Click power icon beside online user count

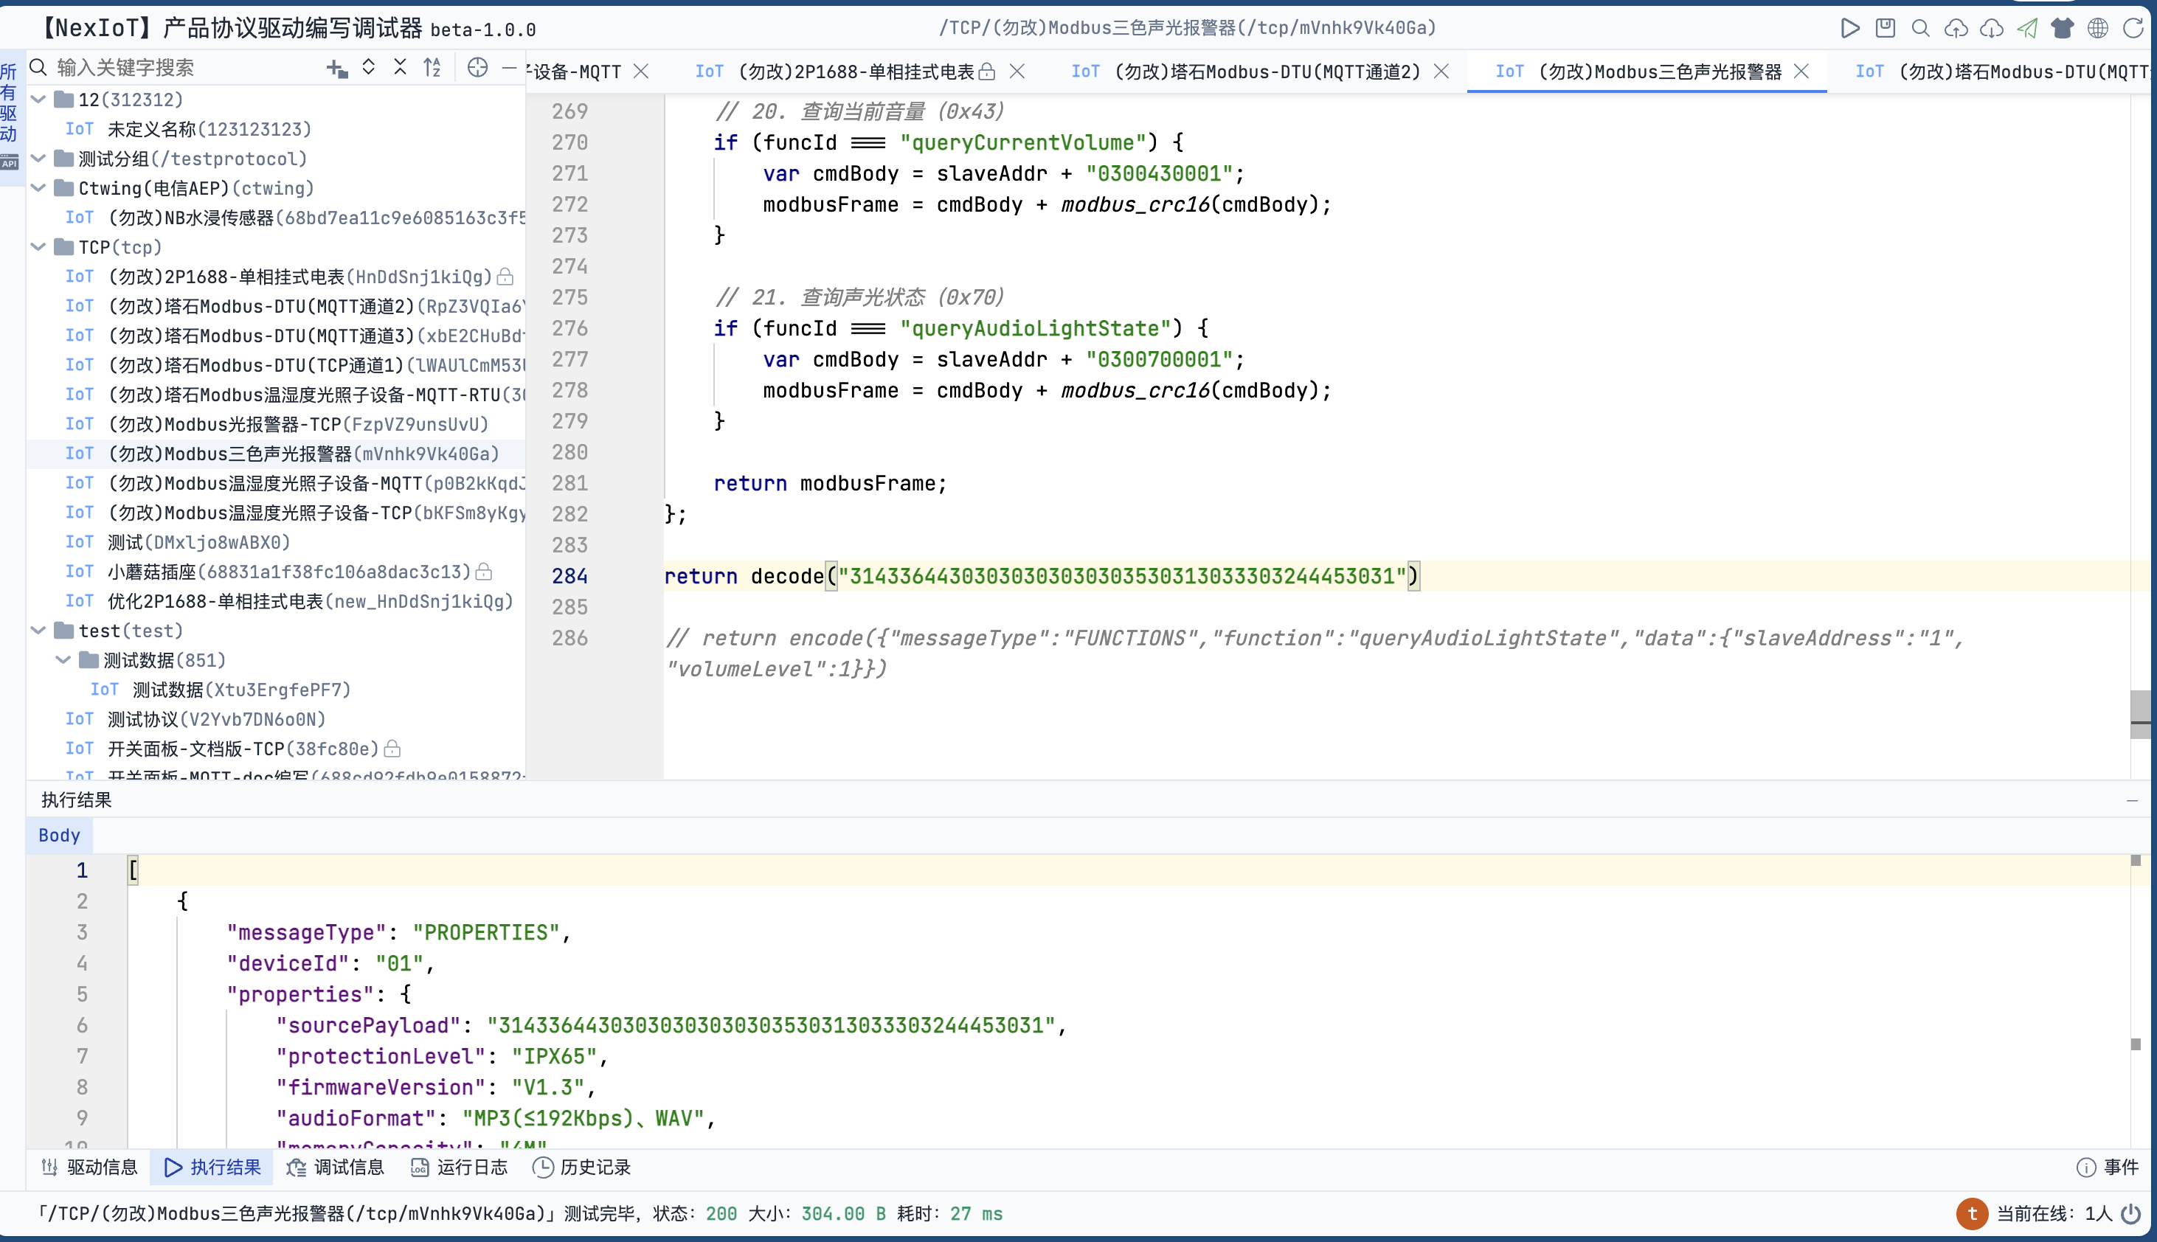(x=2130, y=1213)
